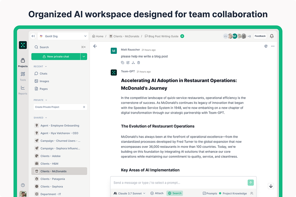The width and height of the screenshot is (296, 197).
Task: Show the +8 additional members
Action: click(x=249, y=36)
